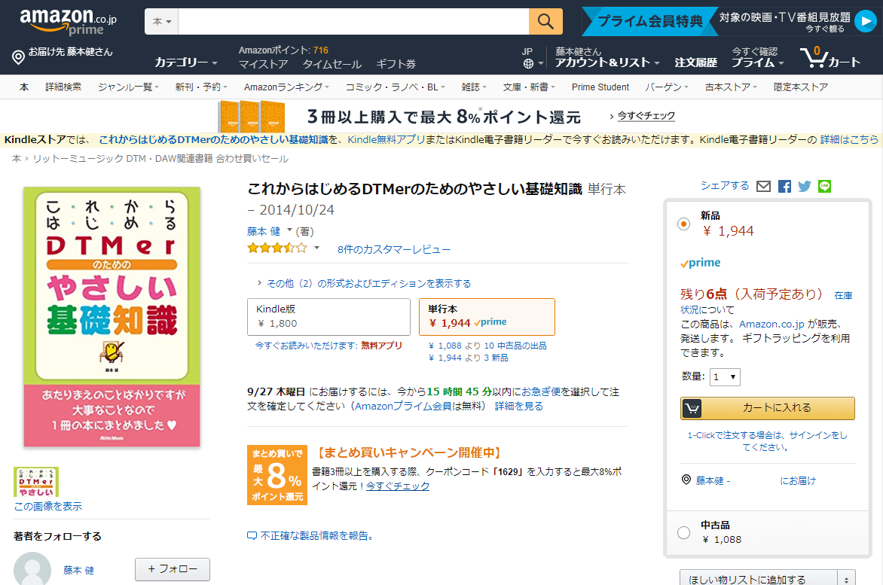Image resolution: width=883 pixels, height=585 pixels.
Task: Click the main search text field
Action: pyautogui.click(x=353, y=21)
